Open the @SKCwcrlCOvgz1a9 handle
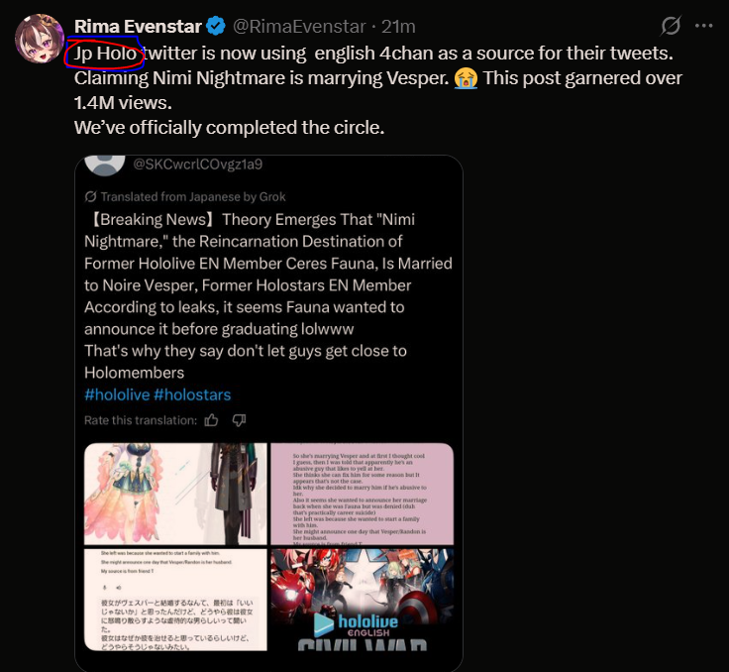The height and width of the screenshot is (672, 729). click(197, 165)
